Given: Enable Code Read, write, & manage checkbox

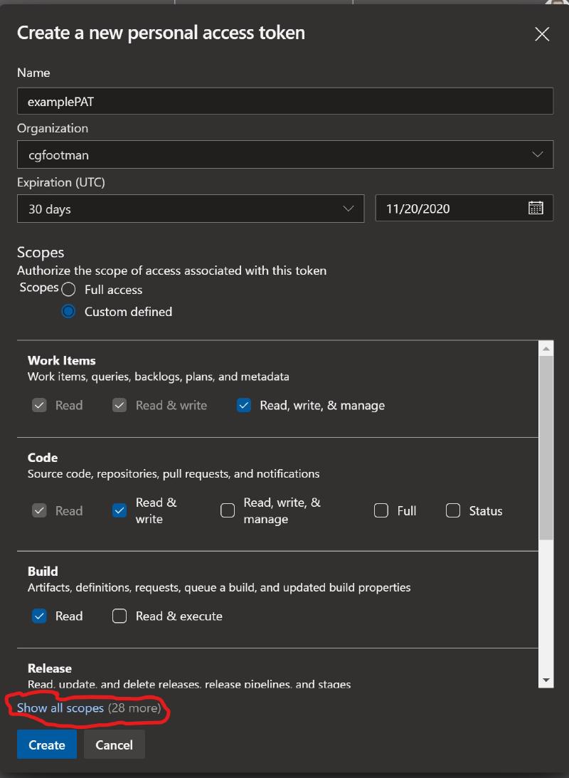Looking at the screenshot, I should pyautogui.click(x=228, y=510).
